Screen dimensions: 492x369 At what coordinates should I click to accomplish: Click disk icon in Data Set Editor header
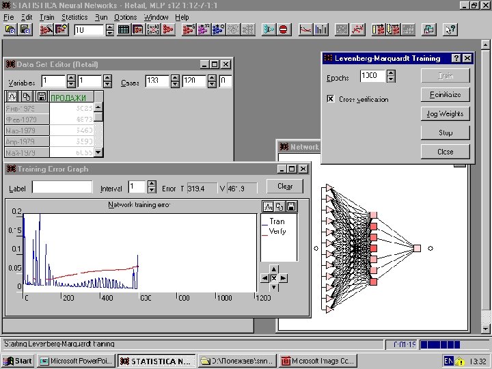pyautogui.click(x=42, y=96)
